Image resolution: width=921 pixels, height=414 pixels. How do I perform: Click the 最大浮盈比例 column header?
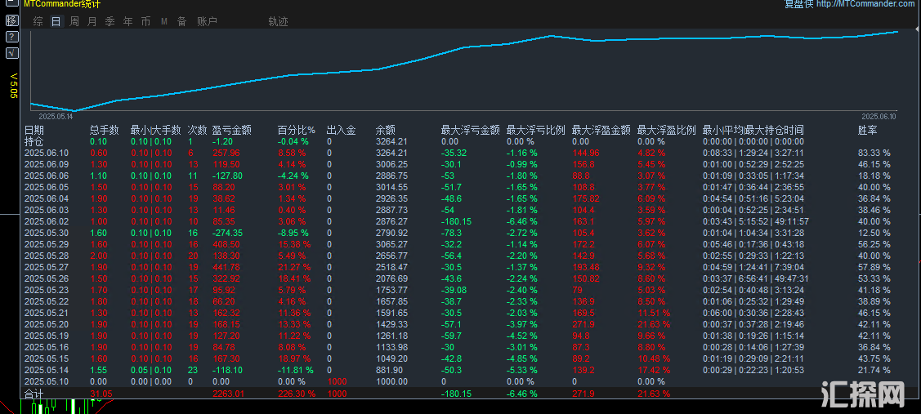667,130
